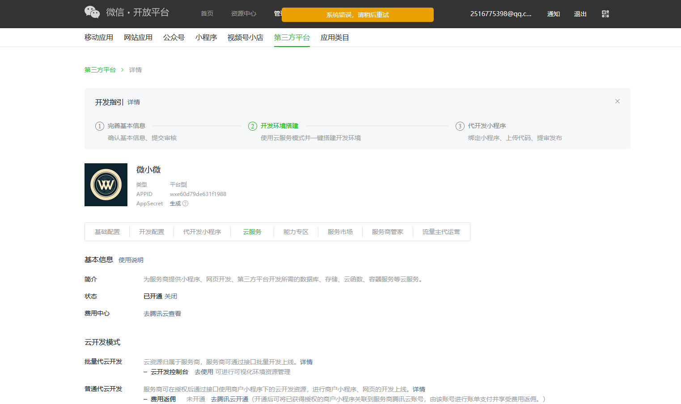Open the 代开发小程序 section tab

tap(202, 232)
